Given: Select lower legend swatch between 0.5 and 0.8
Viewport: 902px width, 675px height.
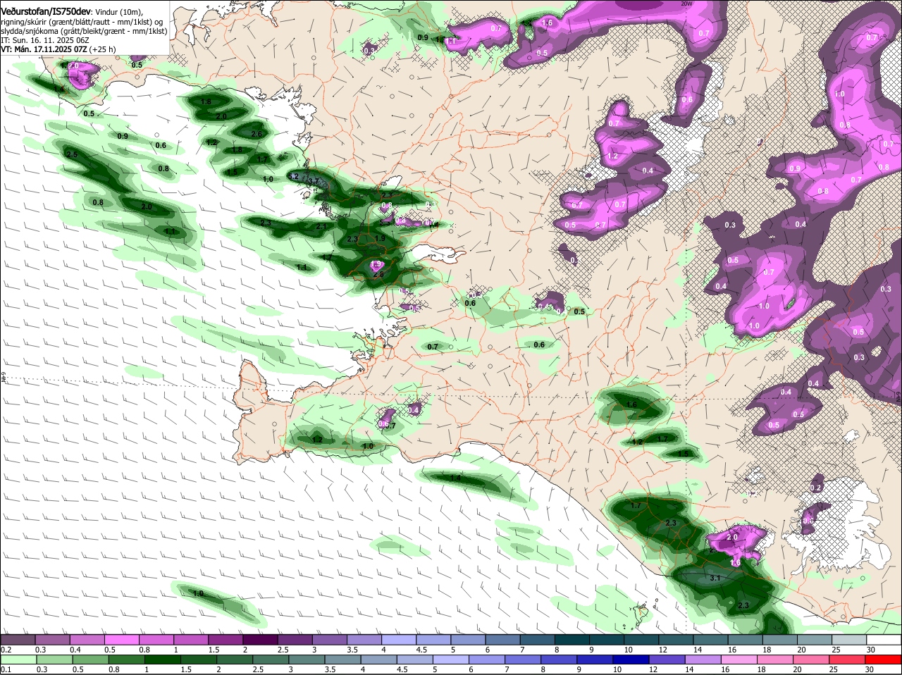Looking at the screenshot, I should 90,659.
